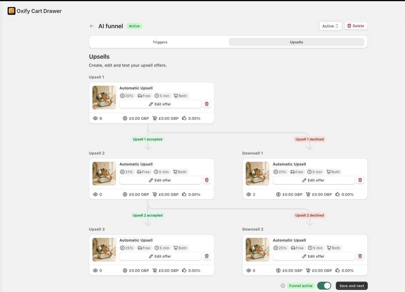The height and width of the screenshot is (292, 405).
Task: Click the Oxify Cart Drawer app logo
Action: [11, 11]
